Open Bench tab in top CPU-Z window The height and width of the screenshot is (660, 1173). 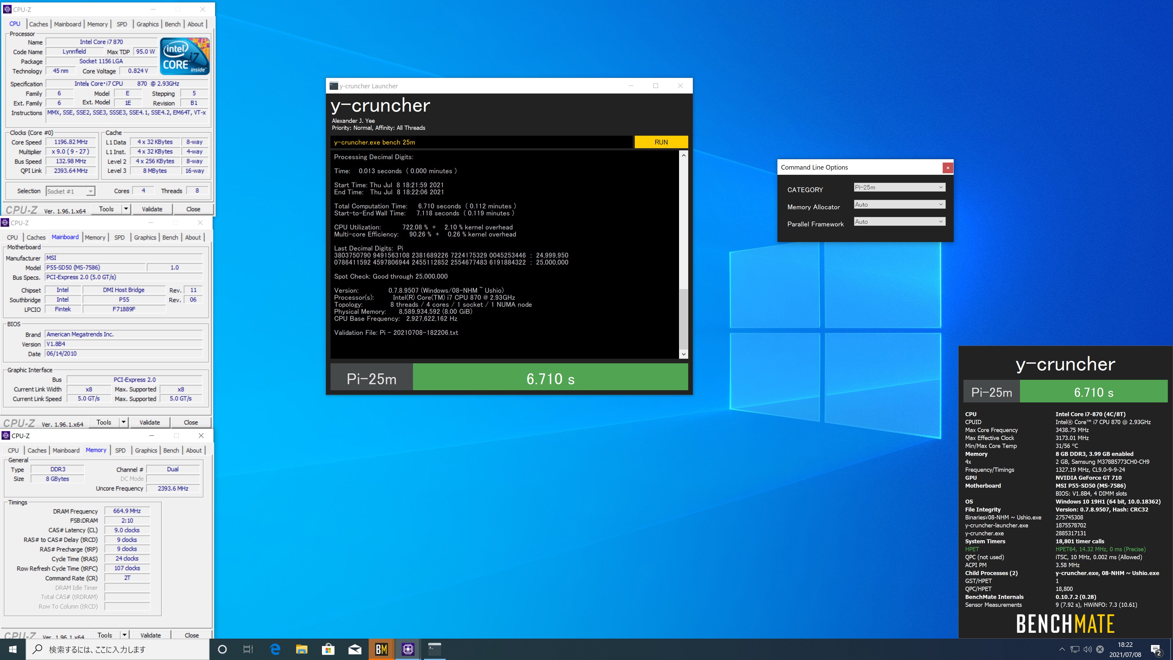pos(173,24)
